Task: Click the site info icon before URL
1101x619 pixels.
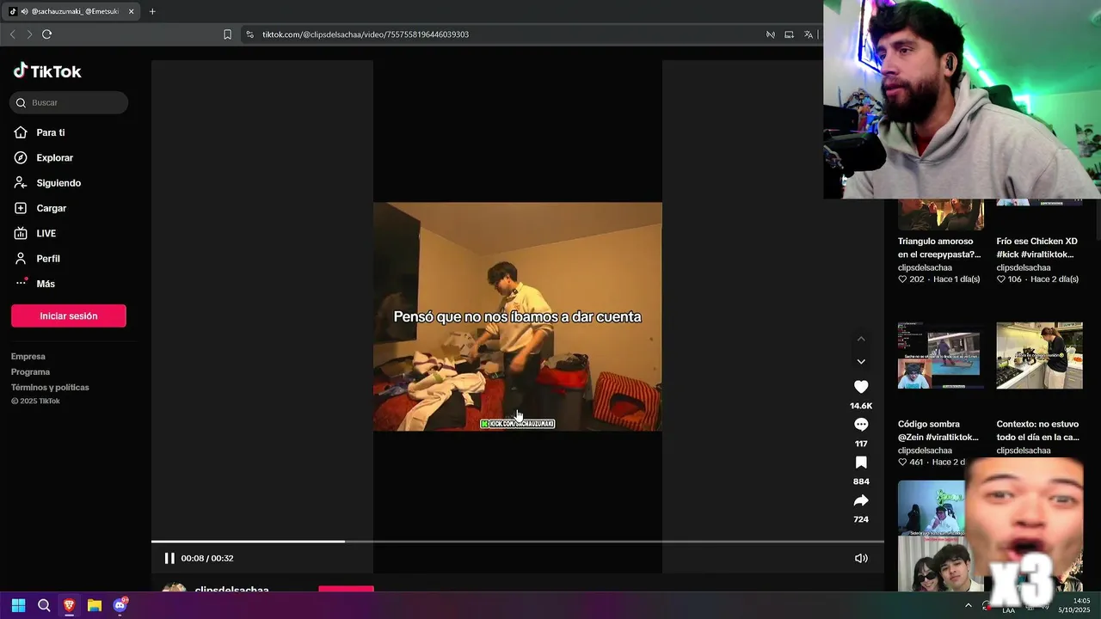Action: click(x=249, y=34)
